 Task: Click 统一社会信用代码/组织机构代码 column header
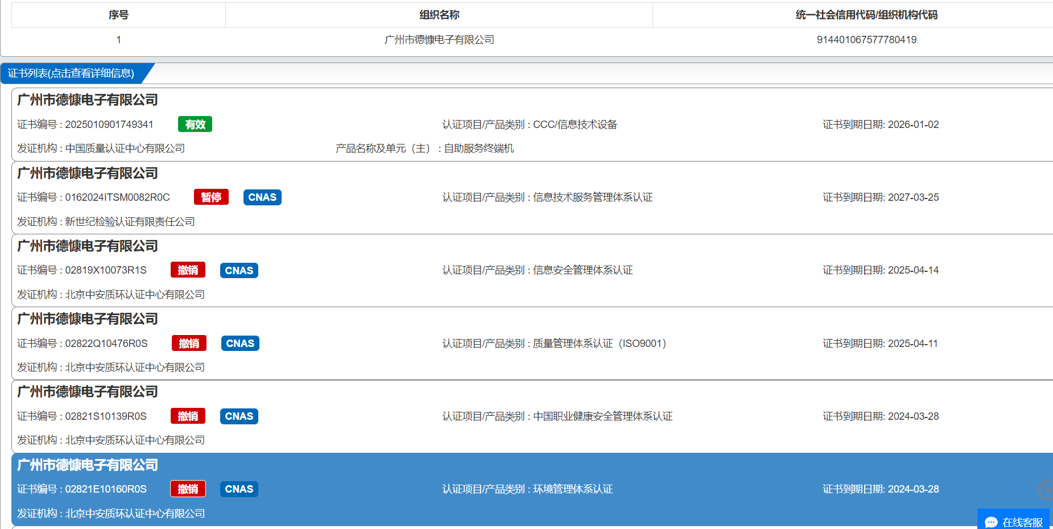pyautogui.click(x=866, y=15)
